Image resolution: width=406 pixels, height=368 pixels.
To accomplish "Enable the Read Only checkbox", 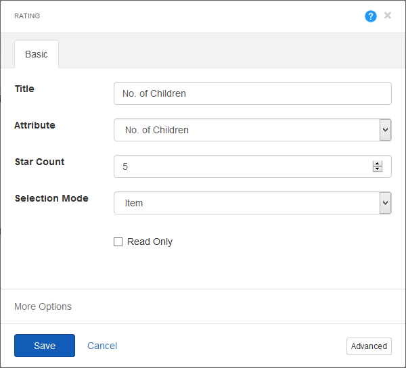I will [118, 241].
